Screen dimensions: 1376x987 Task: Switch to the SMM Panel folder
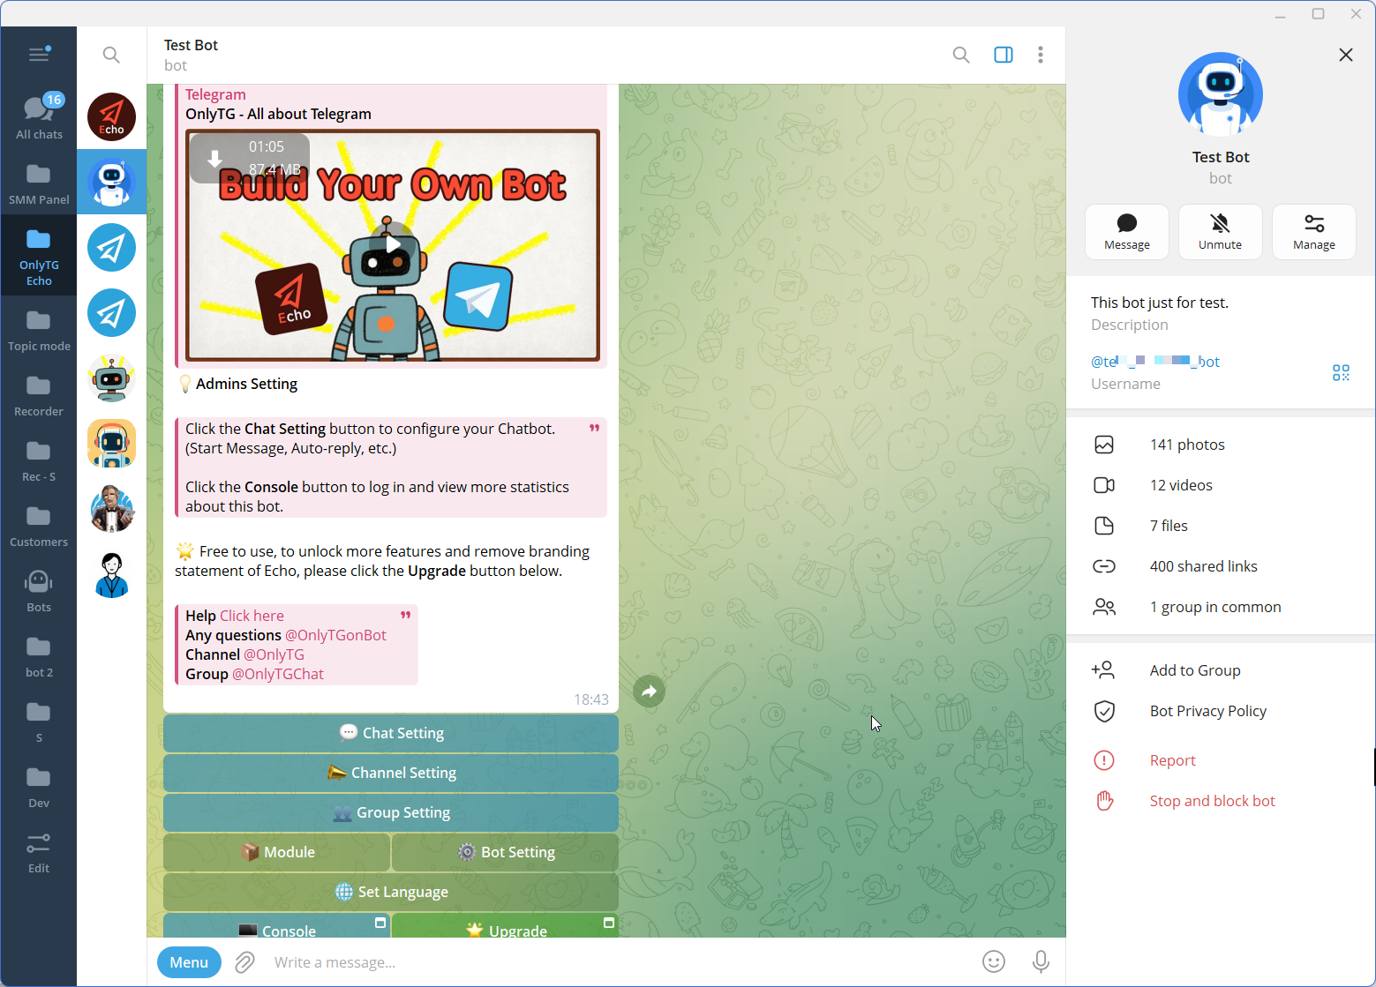(x=39, y=183)
